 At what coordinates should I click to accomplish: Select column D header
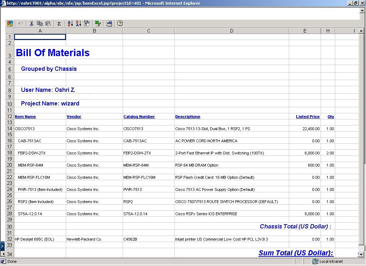coord(232,31)
